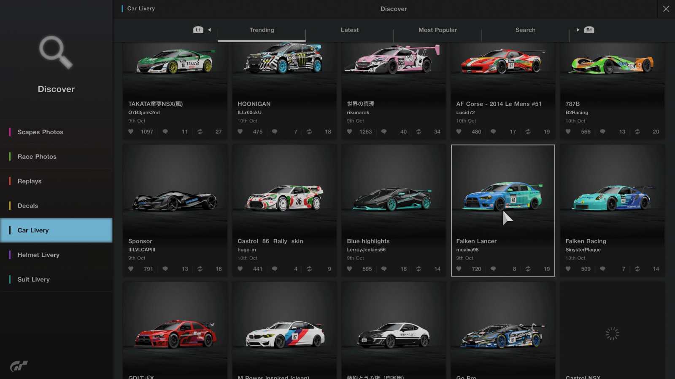Image resolution: width=675 pixels, height=379 pixels.
Task: Click the repost icon on Blue highlights livery
Action: [418, 269]
